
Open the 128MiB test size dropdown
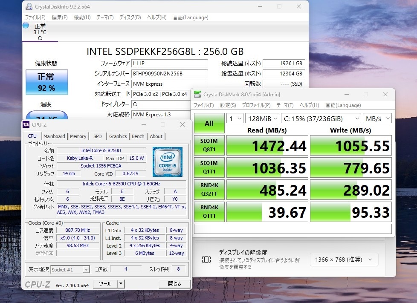[x=262, y=118]
